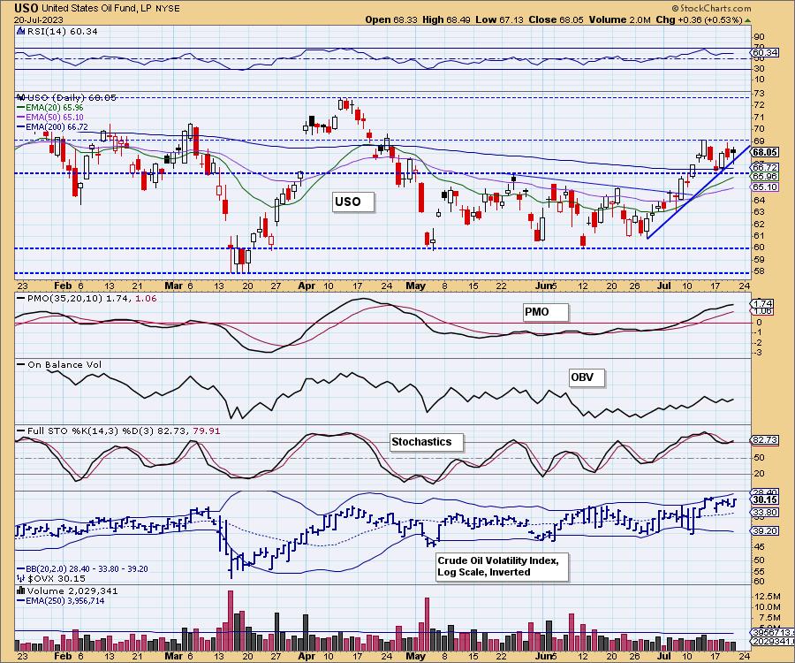
Task: Click the Open 68.33 header value
Action: pyautogui.click(x=391, y=19)
